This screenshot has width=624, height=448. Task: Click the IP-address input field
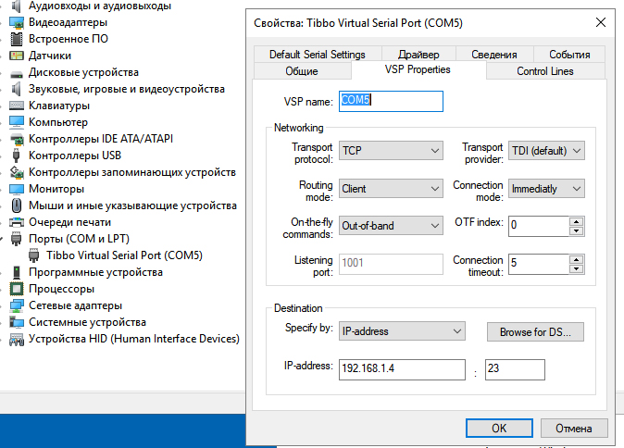[402, 370]
